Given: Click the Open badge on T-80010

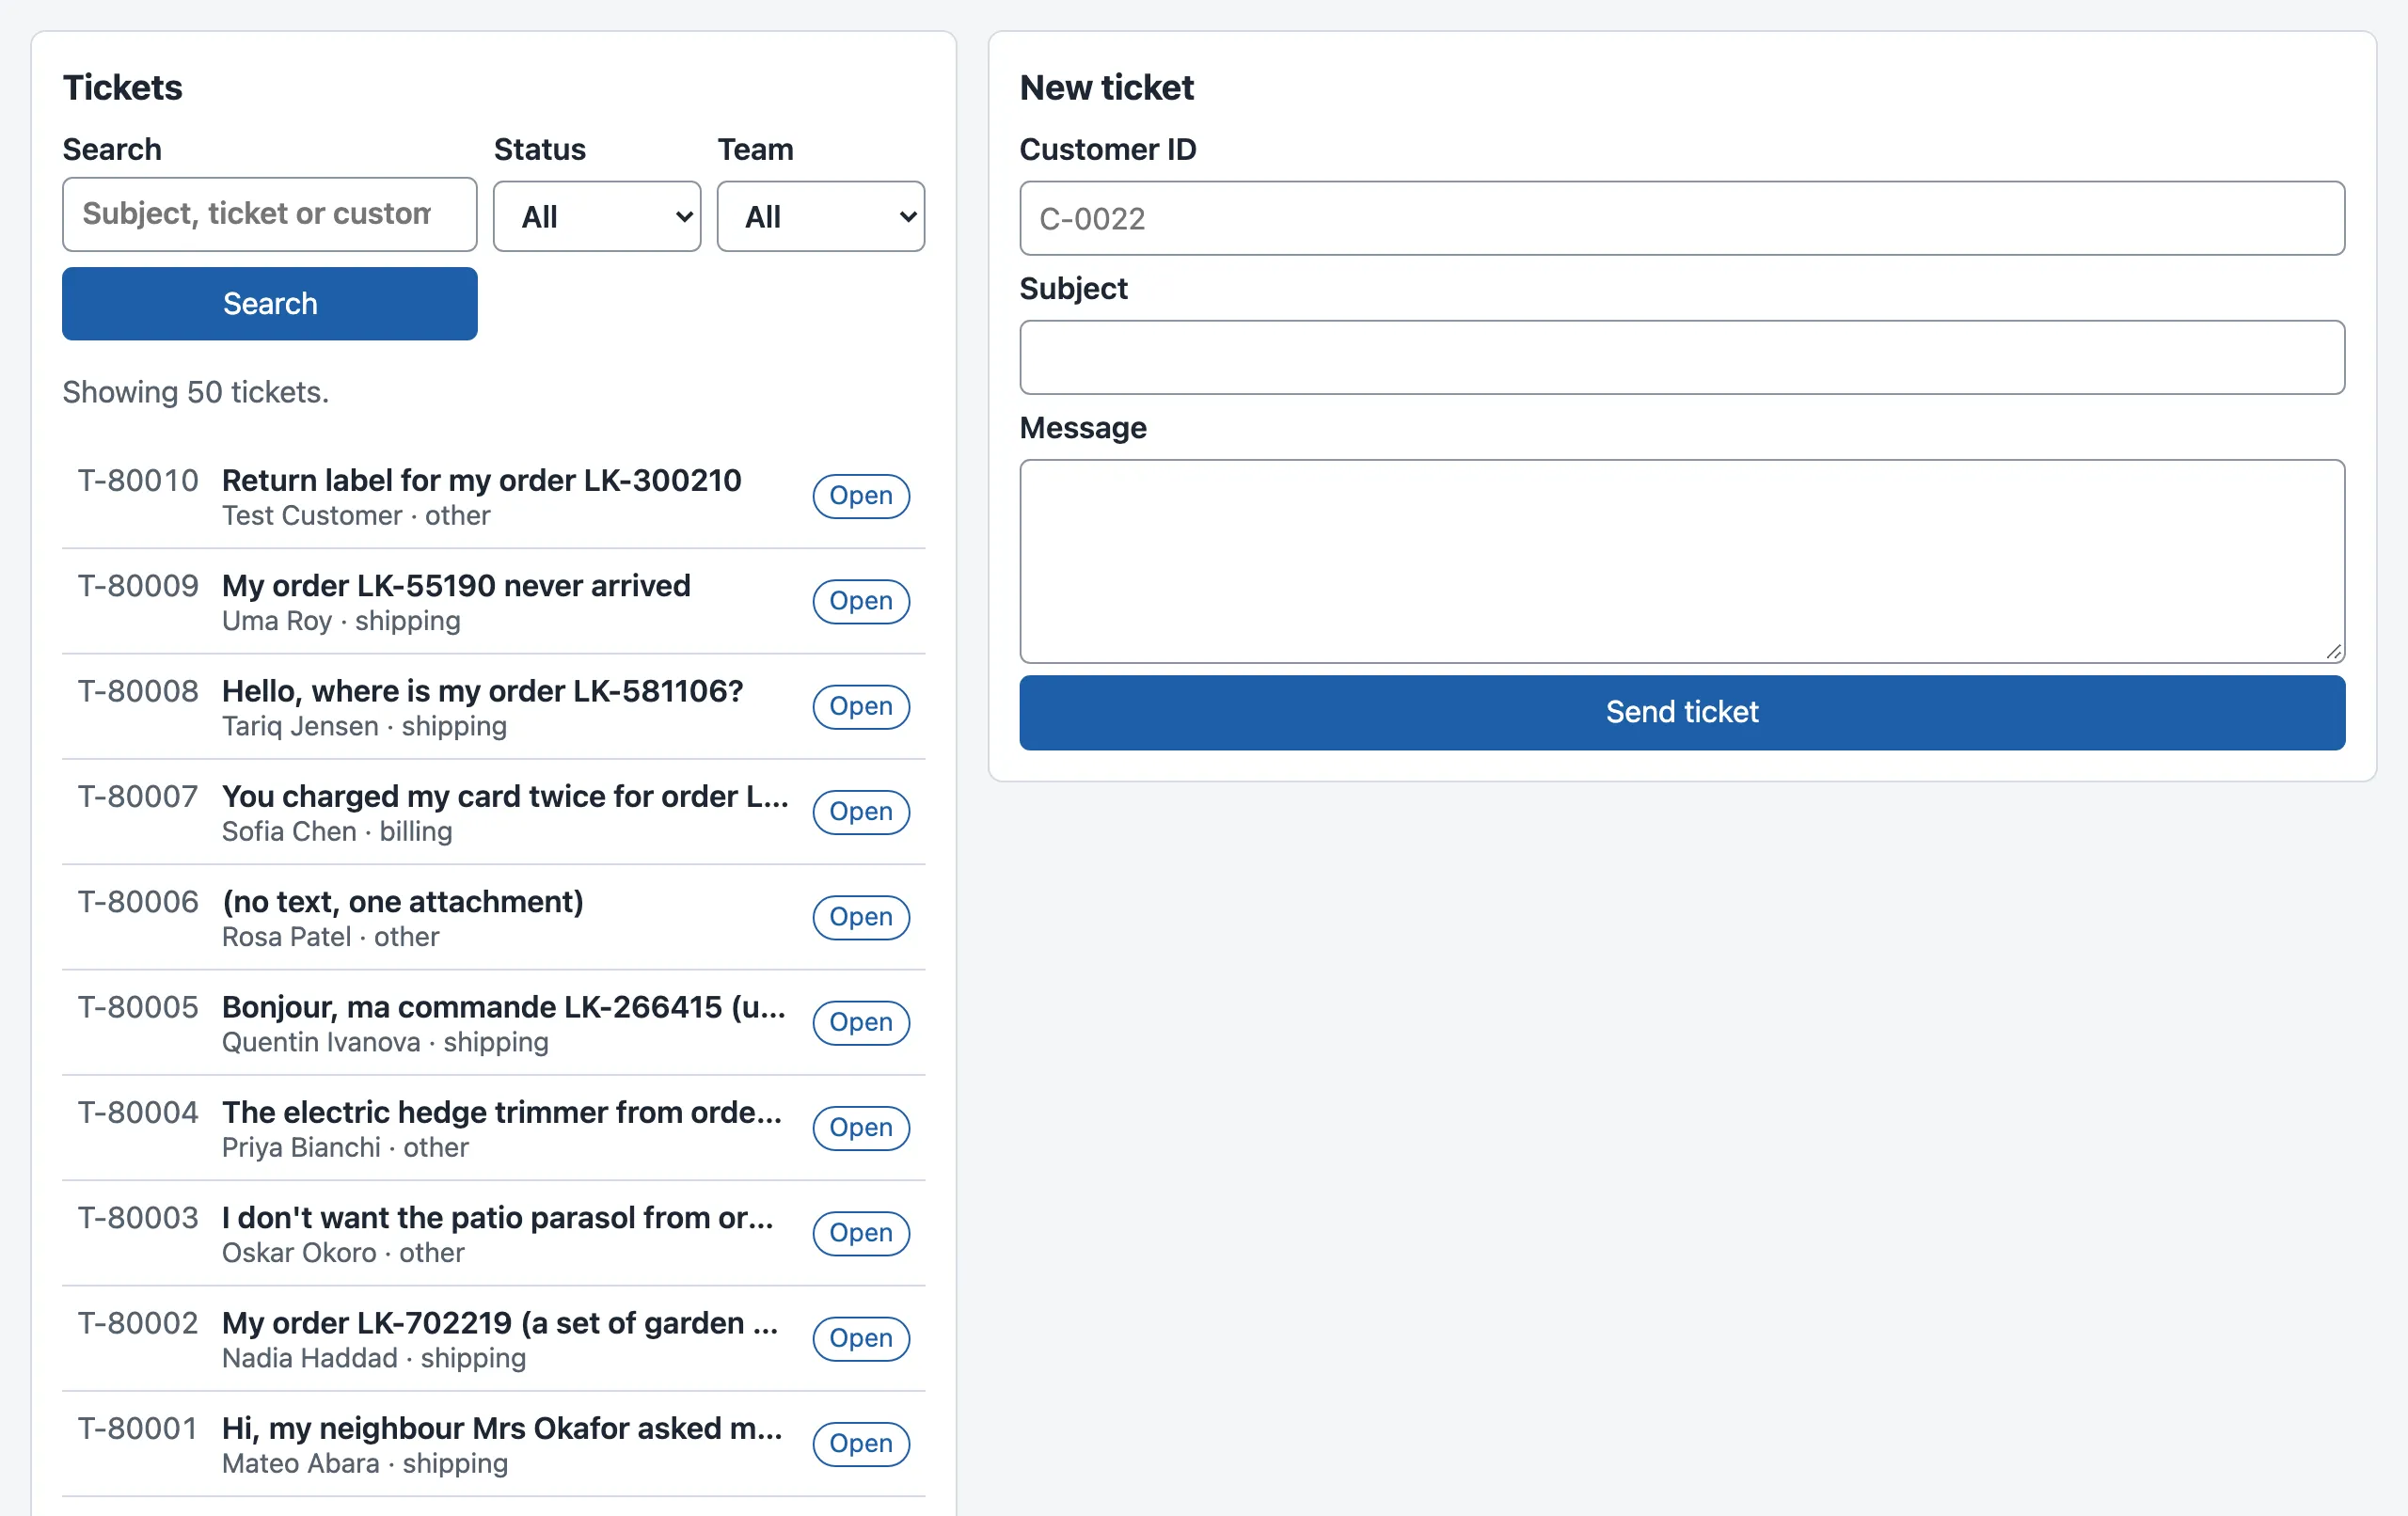Looking at the screenshot, I should [x=860, y=496].
